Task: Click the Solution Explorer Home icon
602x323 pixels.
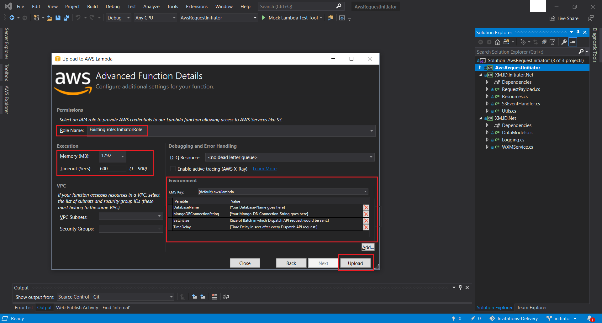Action: pos(498,42)
